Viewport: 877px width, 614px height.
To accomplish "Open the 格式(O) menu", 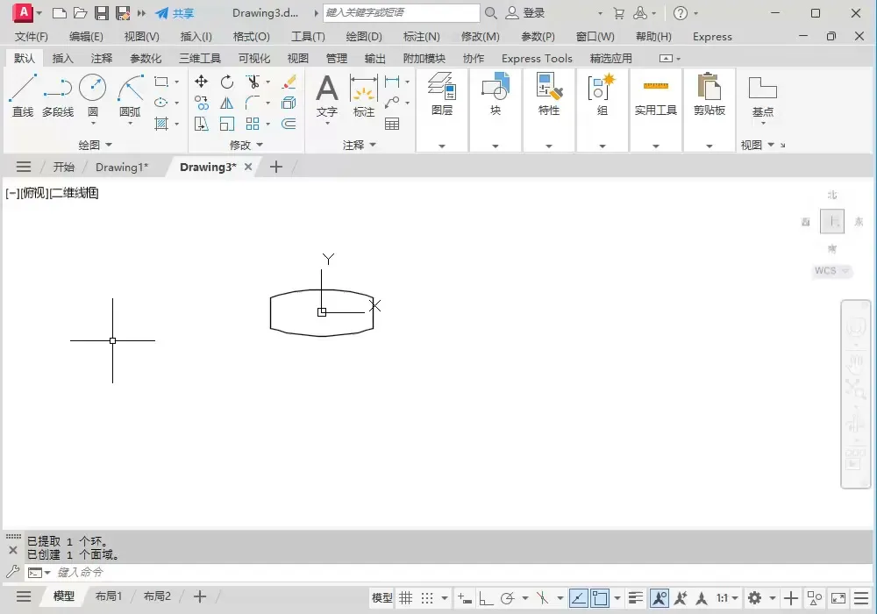I will [x=251, y=37].
